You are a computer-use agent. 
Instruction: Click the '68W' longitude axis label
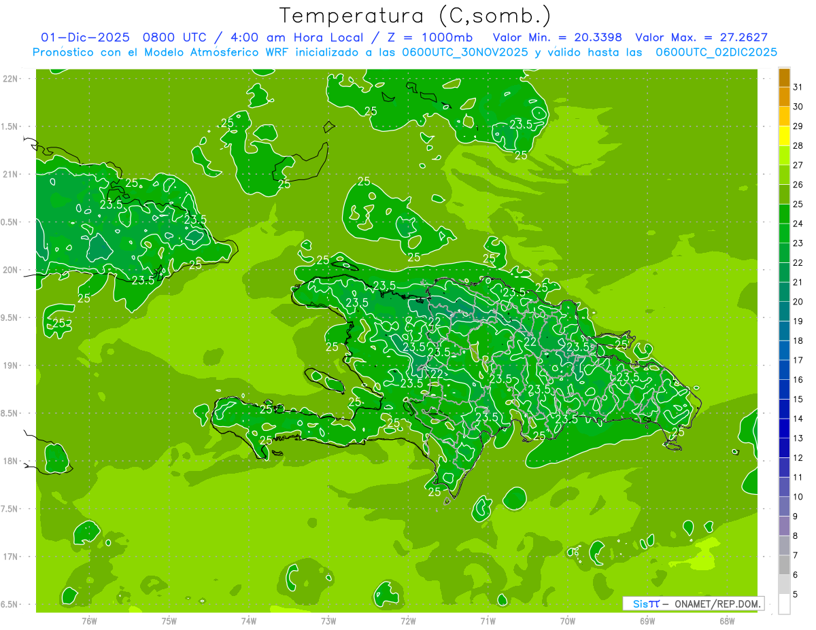coord(727,620)
